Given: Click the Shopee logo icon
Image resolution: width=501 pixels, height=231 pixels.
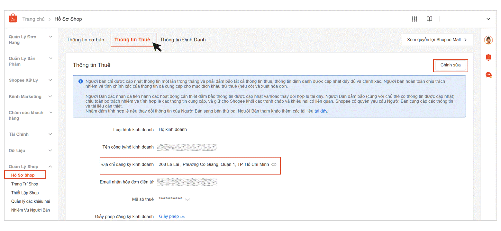Looking at the screenshot, I should (13, 19).
